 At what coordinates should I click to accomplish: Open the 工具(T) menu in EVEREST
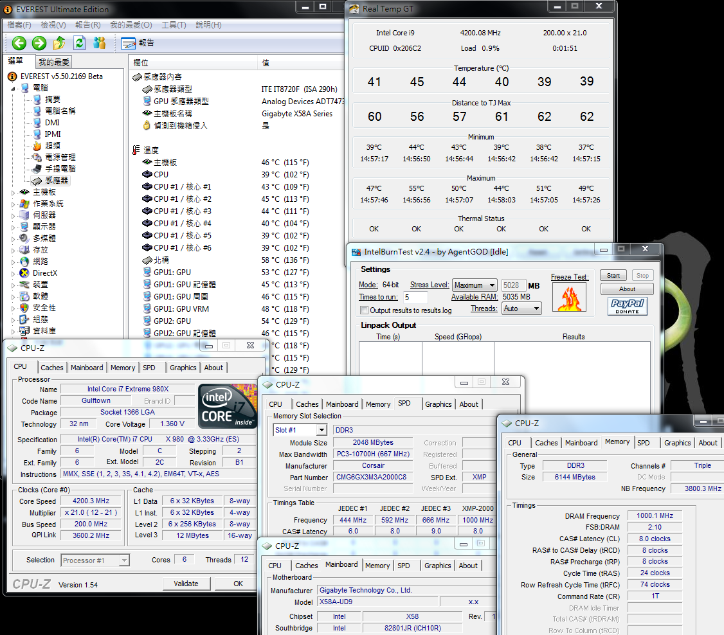pos(173,25)
